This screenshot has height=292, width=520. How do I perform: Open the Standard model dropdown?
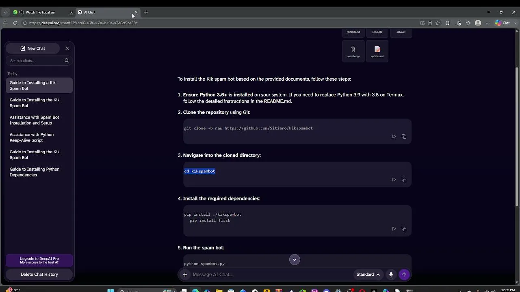368,275
